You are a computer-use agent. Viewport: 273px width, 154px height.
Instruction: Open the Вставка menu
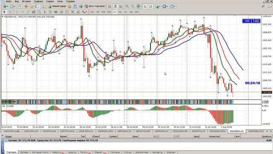26,1
